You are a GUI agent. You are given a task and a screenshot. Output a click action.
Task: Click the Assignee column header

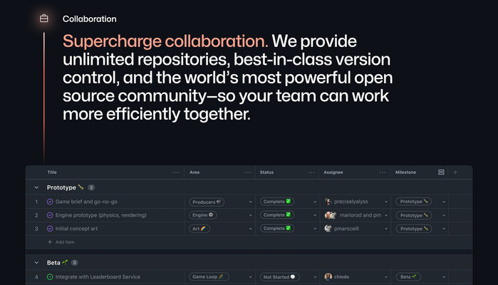[x=333, y=172]
